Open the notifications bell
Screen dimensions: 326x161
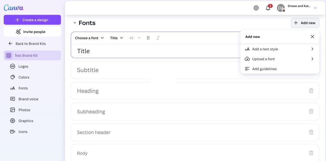(x=268, y=8)
